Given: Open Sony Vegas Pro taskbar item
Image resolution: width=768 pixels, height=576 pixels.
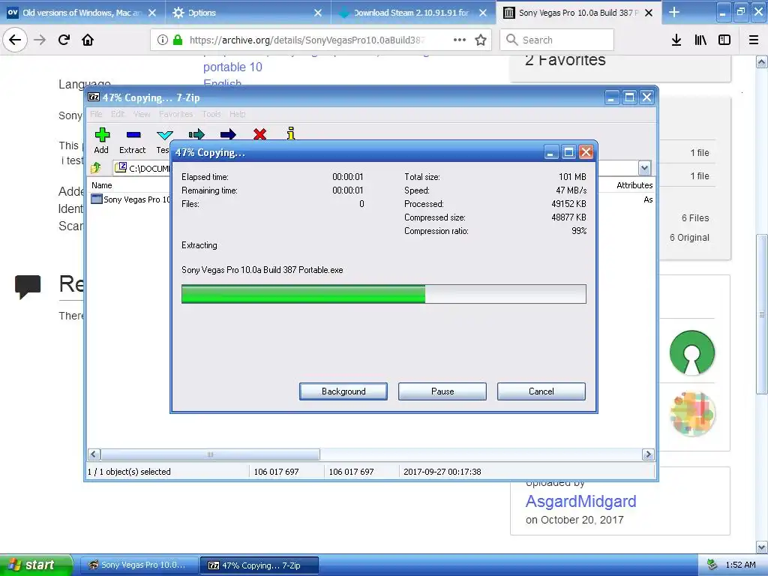Looking at the screenshot, I should 139,565.
